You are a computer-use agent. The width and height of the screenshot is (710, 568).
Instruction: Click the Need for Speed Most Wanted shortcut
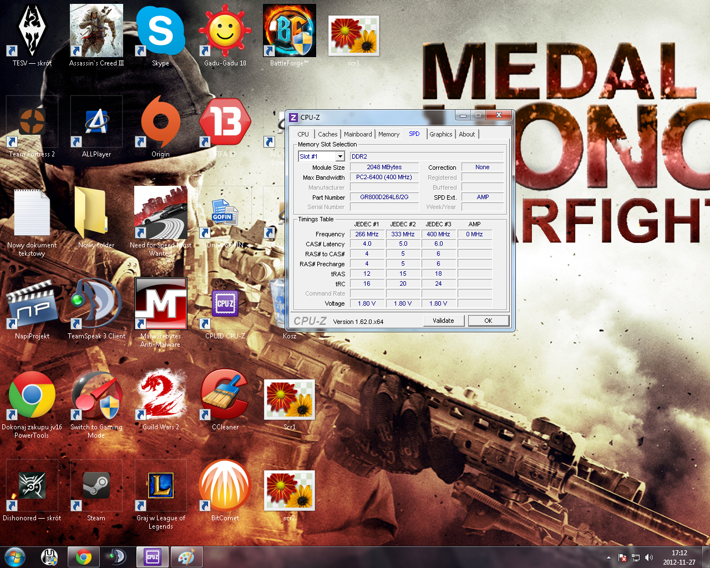pyautogui.click(x=161, y=222)
